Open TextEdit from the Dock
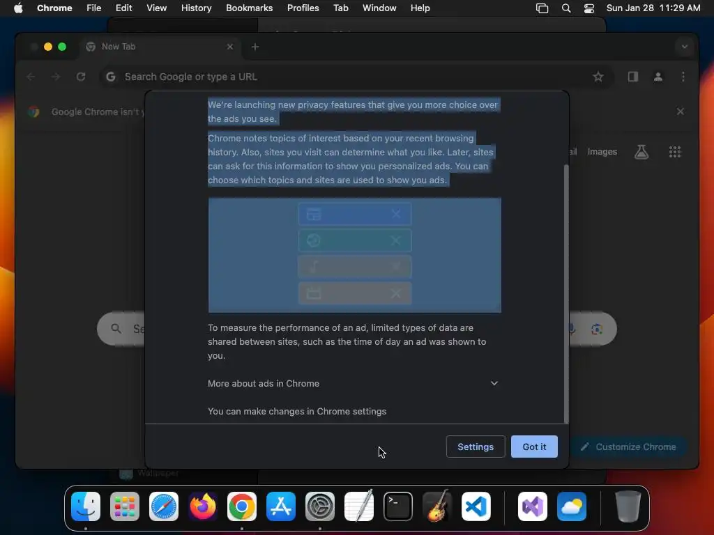 pyautogui.click(x=359, y=506)
